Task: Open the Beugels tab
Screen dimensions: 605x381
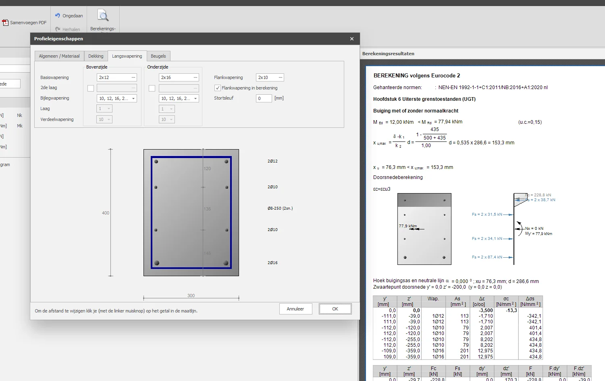Action: [158, 56]
